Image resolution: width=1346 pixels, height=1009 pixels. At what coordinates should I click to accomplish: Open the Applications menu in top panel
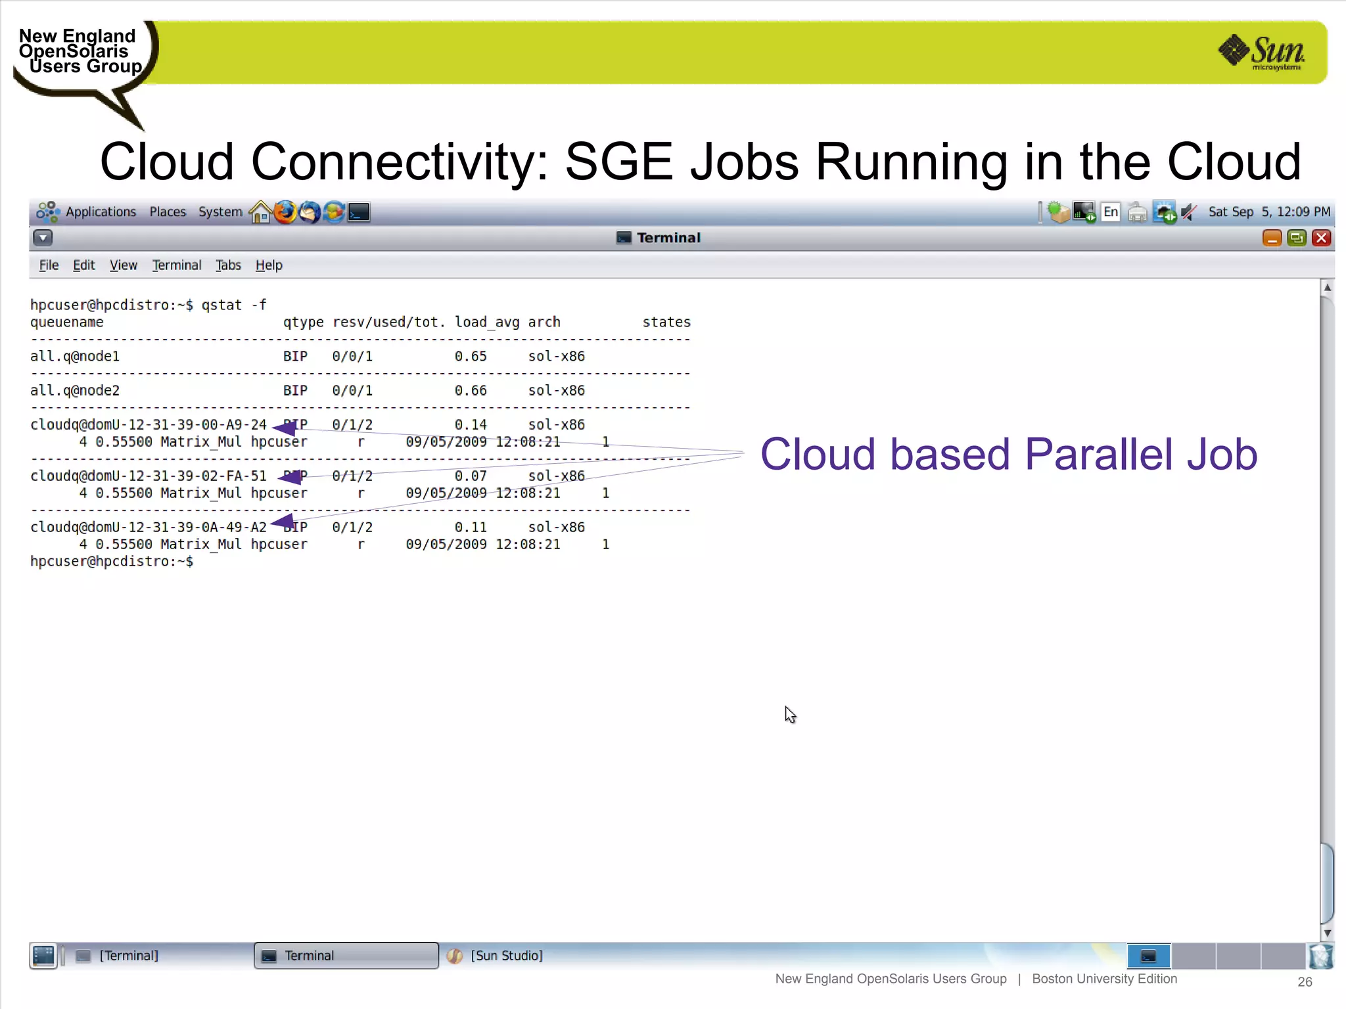(87, 212)
